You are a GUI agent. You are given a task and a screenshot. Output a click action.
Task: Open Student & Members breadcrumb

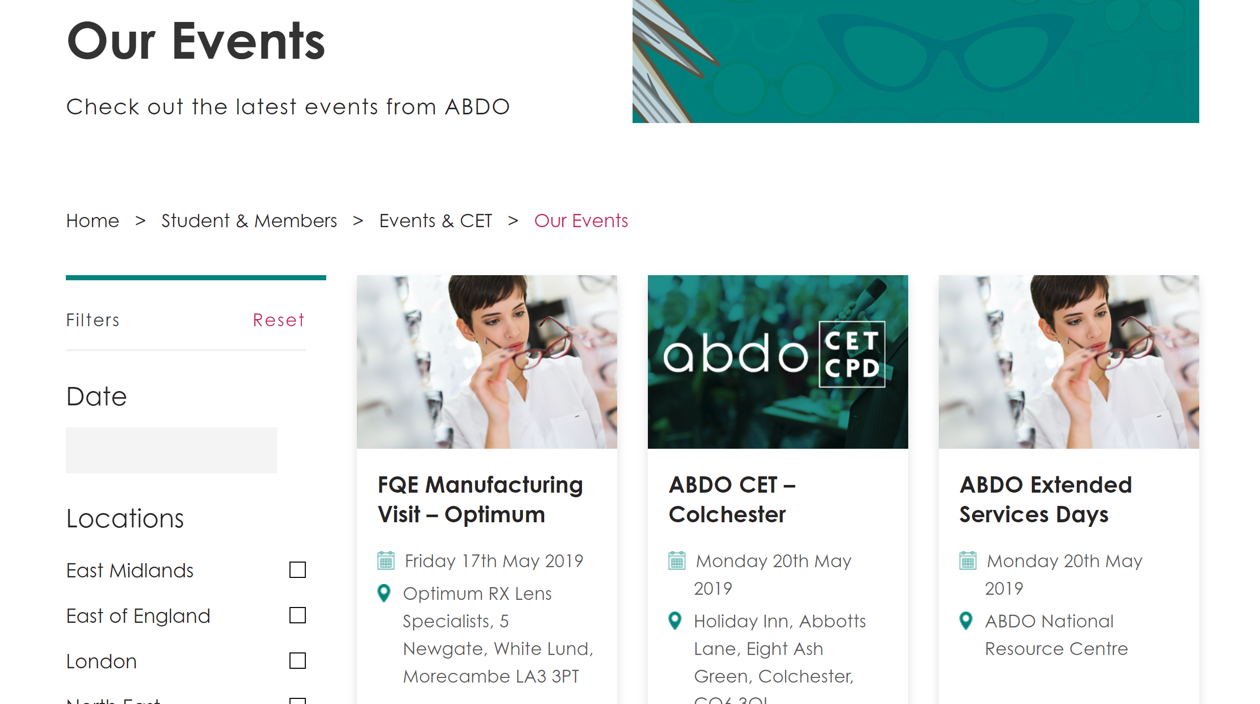(249, 221)
